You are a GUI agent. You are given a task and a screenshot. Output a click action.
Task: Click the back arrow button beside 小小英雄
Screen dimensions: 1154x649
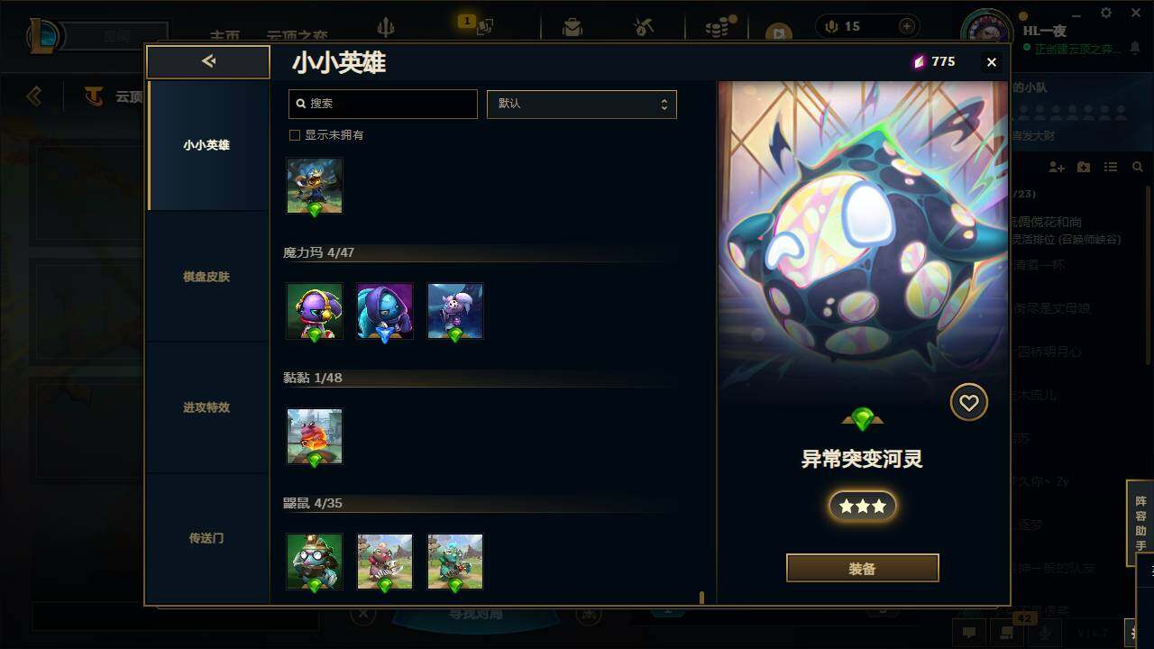tap(208, 61)
